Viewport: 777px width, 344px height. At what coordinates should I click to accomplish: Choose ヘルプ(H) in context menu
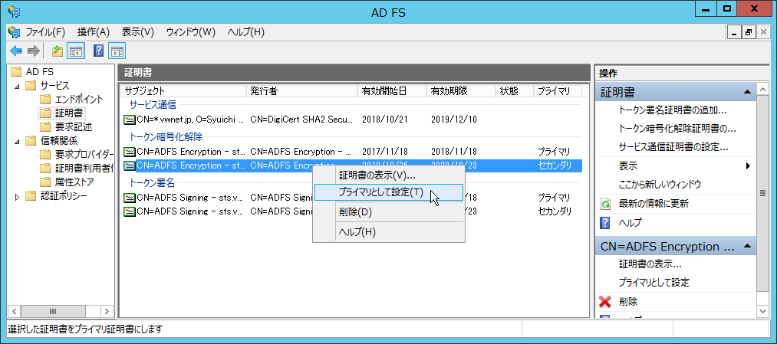[388, 231]
